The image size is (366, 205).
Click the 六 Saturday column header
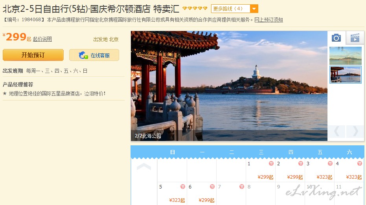coord(349,152)
